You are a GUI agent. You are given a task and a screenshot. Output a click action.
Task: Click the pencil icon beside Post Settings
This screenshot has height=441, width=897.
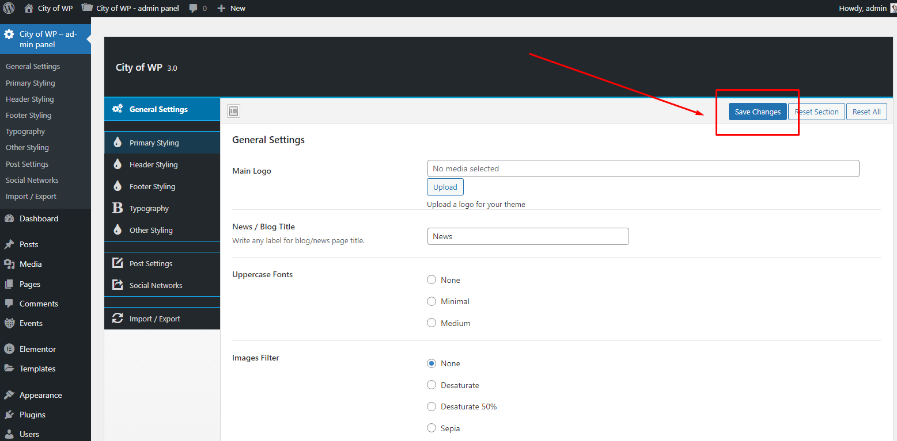[118, 263]
